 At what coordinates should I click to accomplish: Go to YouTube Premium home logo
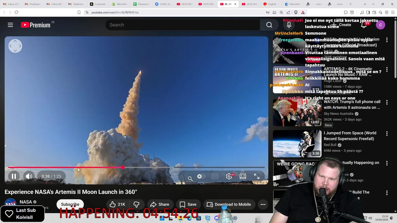[x=36, y=25]
